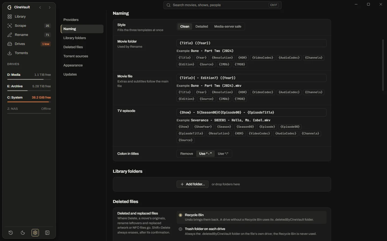The height and width of the screenshot is (241, 387).
Task: Click the Add folder... button
Action: [192, 184]
